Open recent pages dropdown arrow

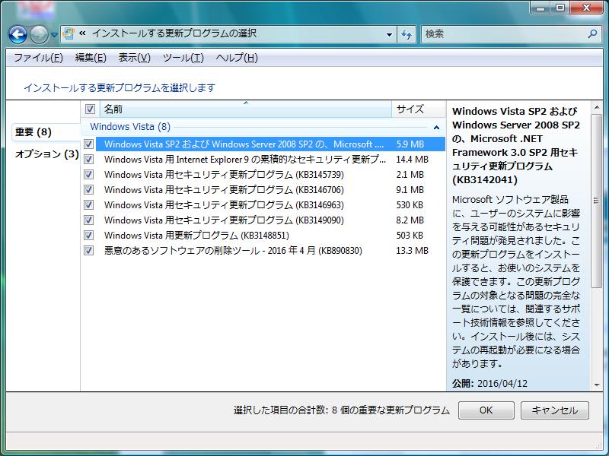tap(54, 35)
